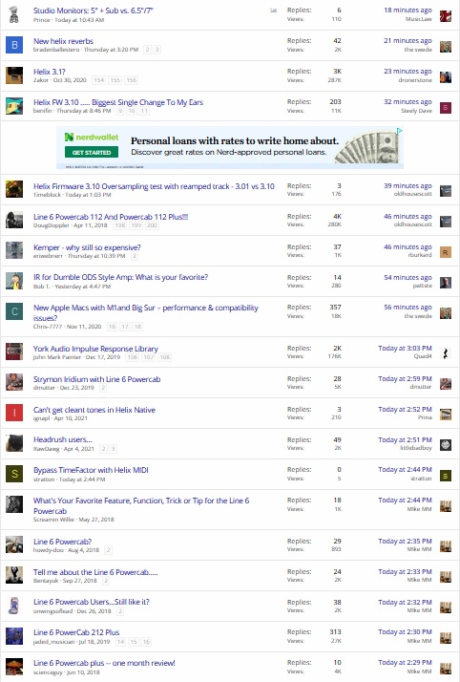Viewport: 460px width, 682px height.
Task: Open "IR for Dumble ODS Style Amp" thread
Action: pos(121,277)
